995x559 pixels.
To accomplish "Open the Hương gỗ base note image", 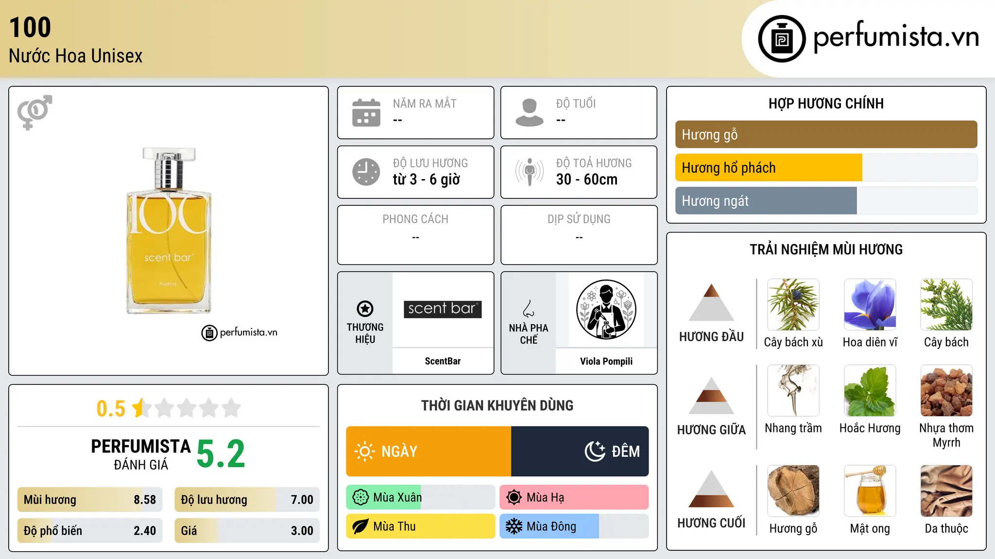I will point(793,491).
